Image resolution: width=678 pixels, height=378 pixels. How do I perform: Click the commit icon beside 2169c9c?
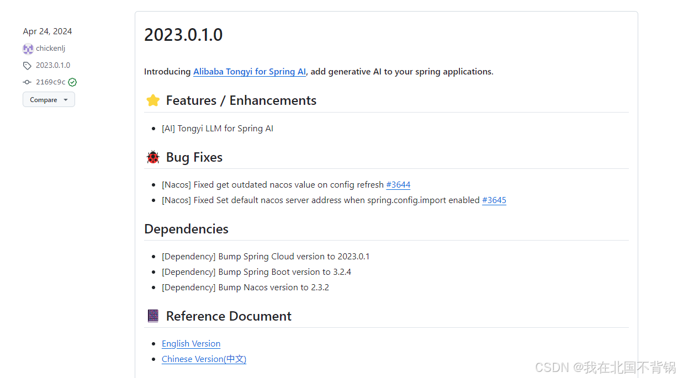tap(27, 82)
